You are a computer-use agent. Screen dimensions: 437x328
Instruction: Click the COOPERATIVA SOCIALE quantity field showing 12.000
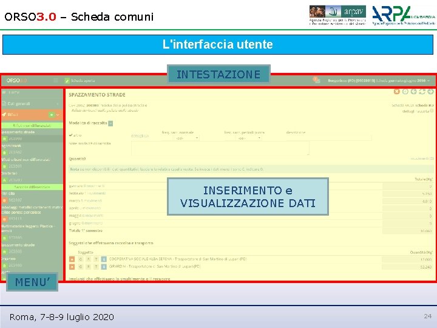[x=408, y=259]
